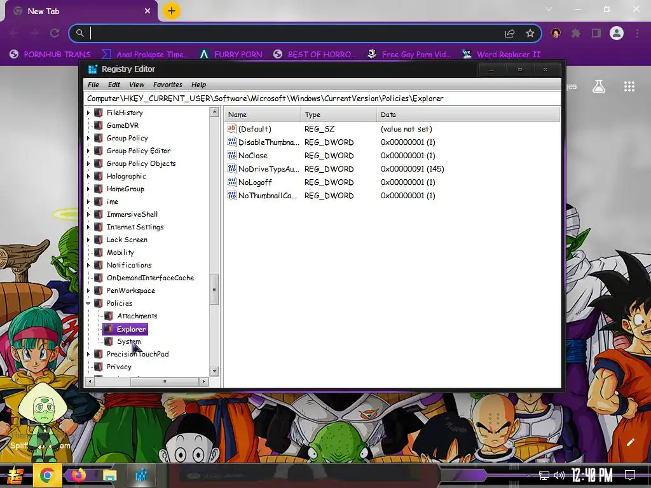Open the View menu in Registry Editor
Screen dimensions: 651x488
click(x=137, y=85)
